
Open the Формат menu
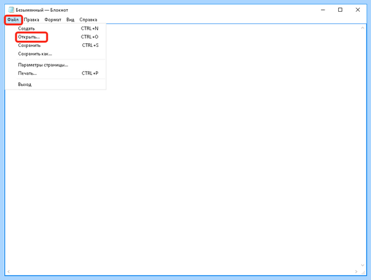[x=53, y=20]
